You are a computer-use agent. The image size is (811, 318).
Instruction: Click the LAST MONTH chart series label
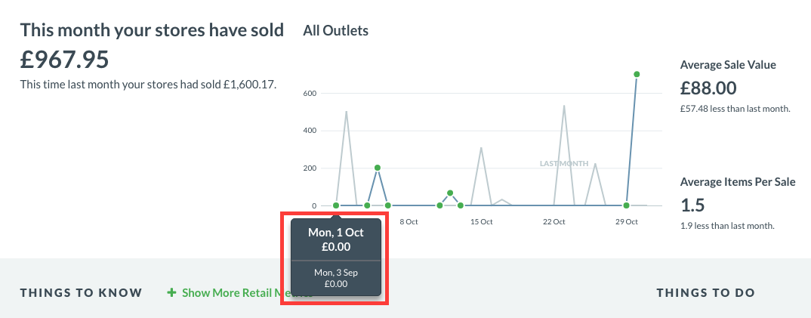[564, 164]
